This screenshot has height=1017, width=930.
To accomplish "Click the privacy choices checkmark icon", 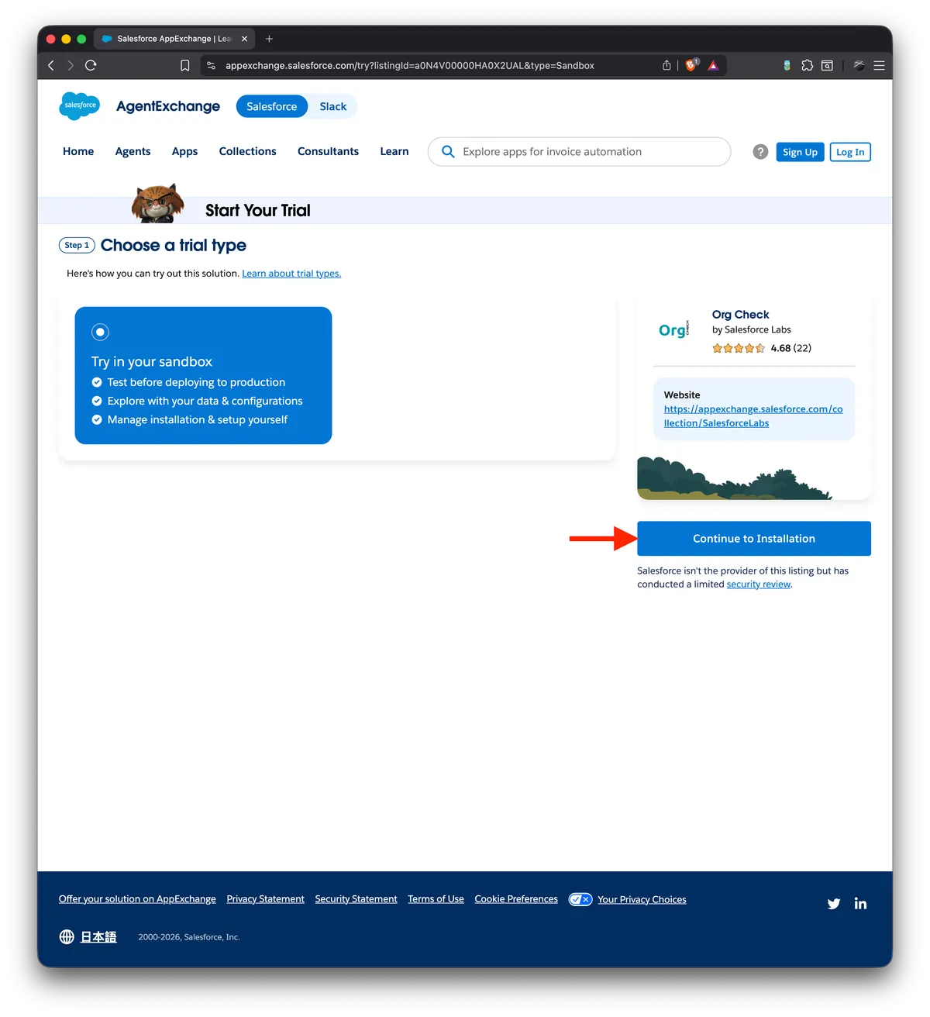I will [x=580, y=899].
